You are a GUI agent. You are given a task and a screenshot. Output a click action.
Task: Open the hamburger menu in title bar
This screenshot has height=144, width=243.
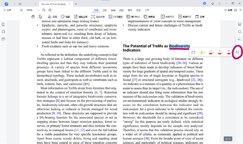219,3
